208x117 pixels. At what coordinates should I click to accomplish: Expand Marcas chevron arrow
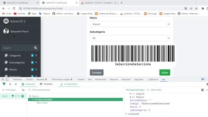(36, 69)
